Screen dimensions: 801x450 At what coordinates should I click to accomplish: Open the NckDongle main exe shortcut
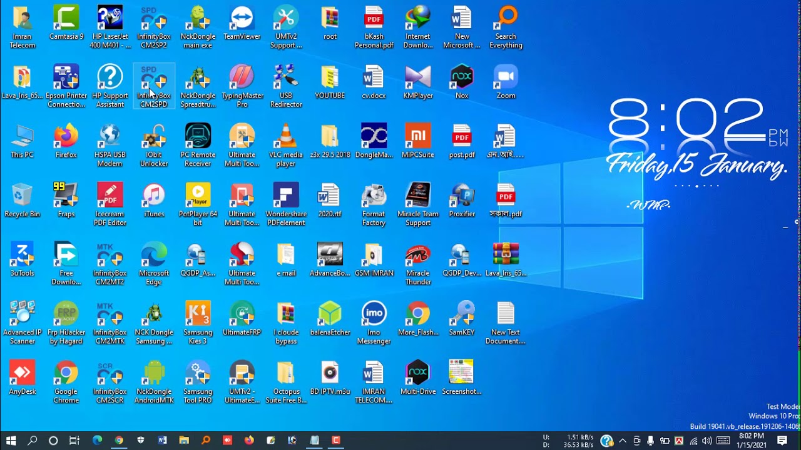point(198,26)
